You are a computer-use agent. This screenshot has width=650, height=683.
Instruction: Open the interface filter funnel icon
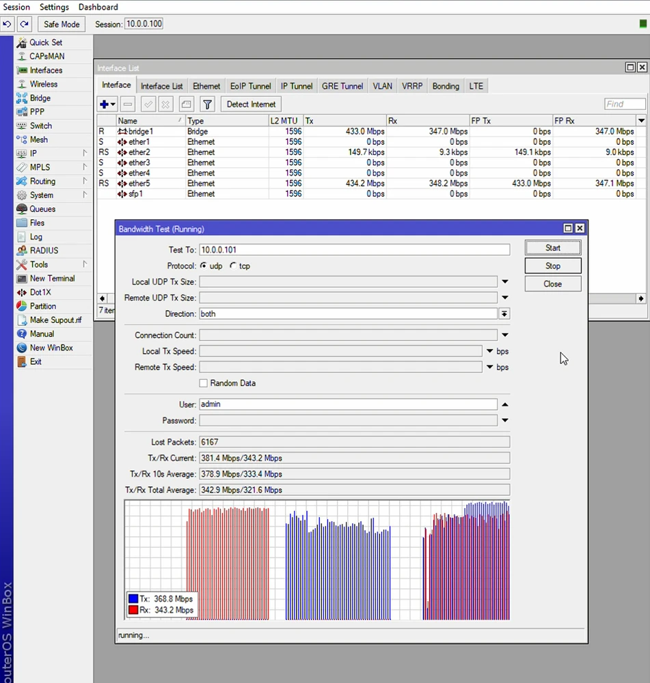[206, 104]
